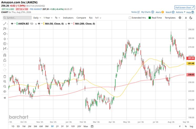Viewport: 196px width, 129px height.
Task: Expand the 1-Year period dropdown
Action: 48,18
